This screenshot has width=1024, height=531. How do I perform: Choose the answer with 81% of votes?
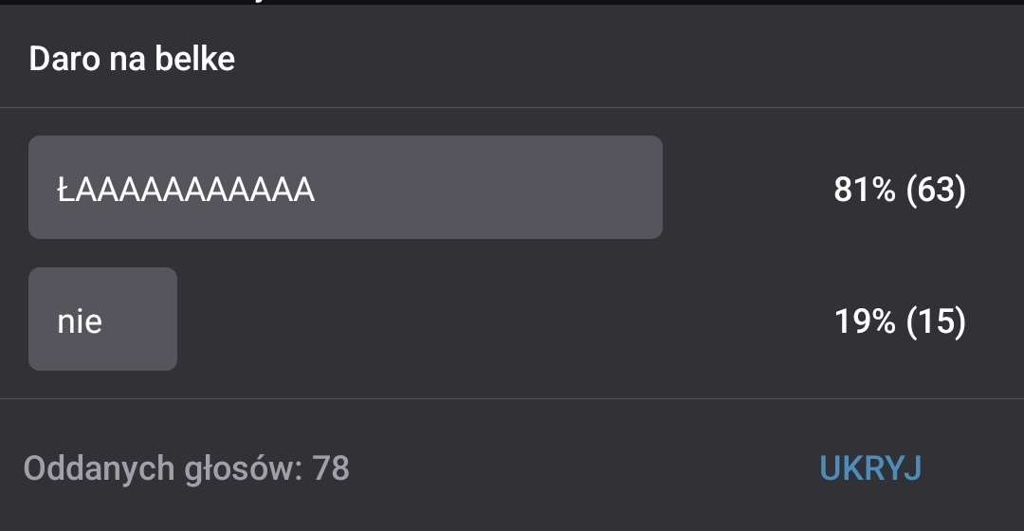point(345,188)
